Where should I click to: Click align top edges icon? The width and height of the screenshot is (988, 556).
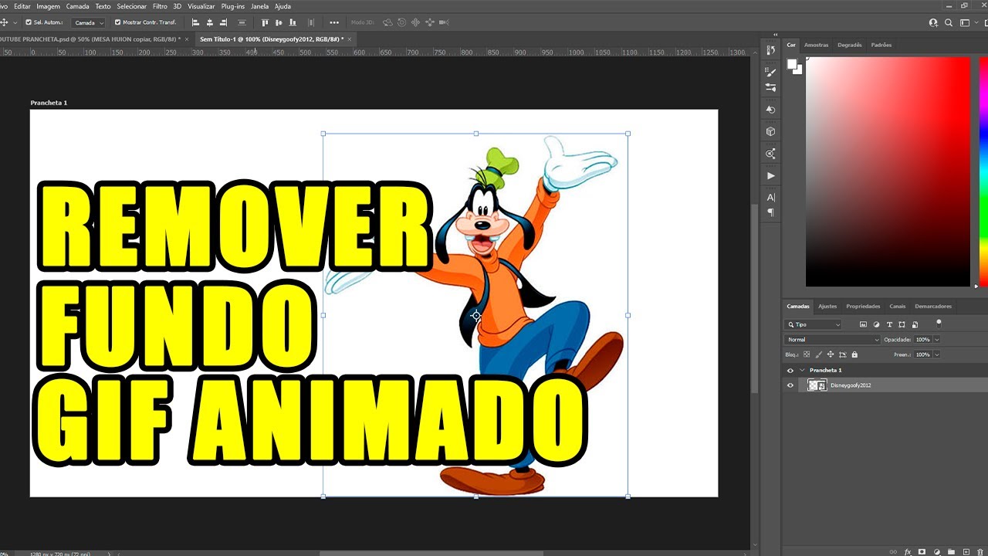266,22
